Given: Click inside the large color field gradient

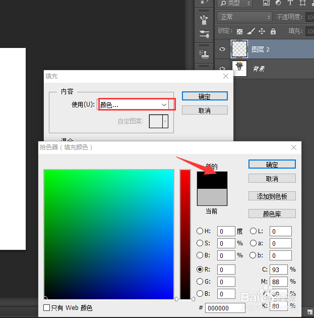Looking at the screenshot, I should [x=109, y=234].
